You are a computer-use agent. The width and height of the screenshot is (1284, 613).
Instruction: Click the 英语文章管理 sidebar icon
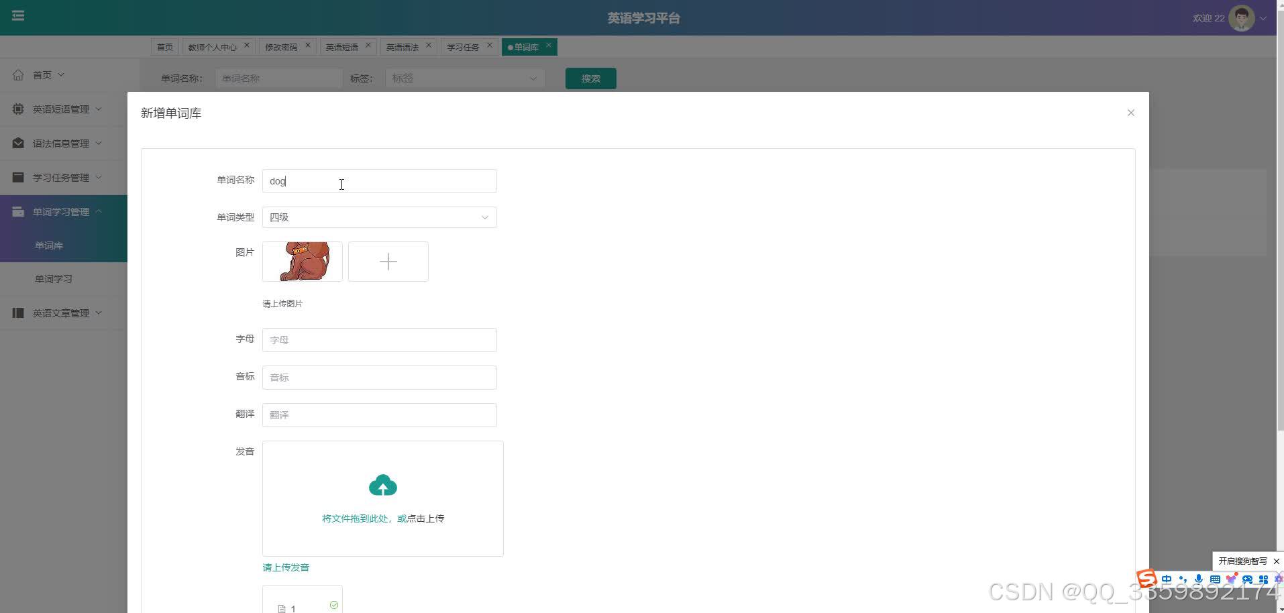pyautogui.click(x=18, y=313)
